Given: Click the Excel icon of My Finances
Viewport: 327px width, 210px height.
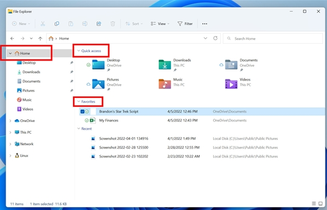Looking at the screenshot, I should click(x=93, y=120).
